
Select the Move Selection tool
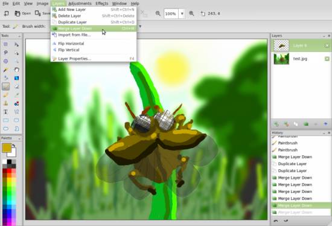tap(16, 53)
